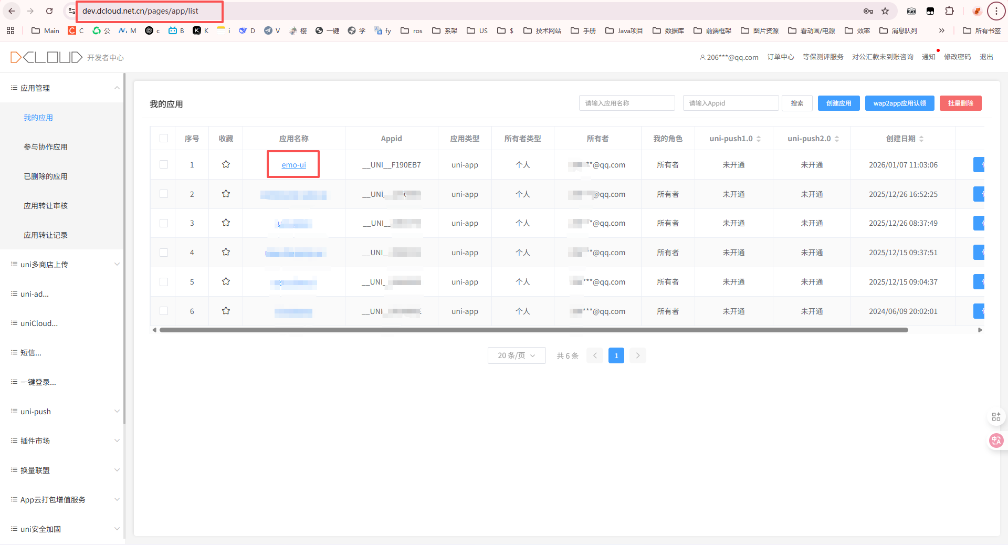The width and height of the screenshot is (1008, 545).
Task: Open the uniCloud... sidebar item
Action: click(x=39, y=323)
